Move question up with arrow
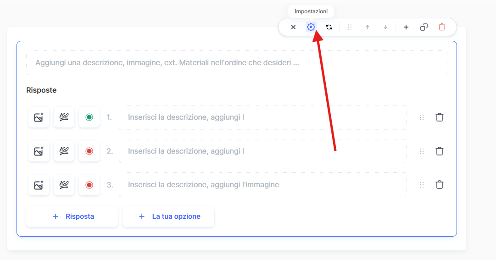This screenshot has height=260, width=496. pos(367,27)
